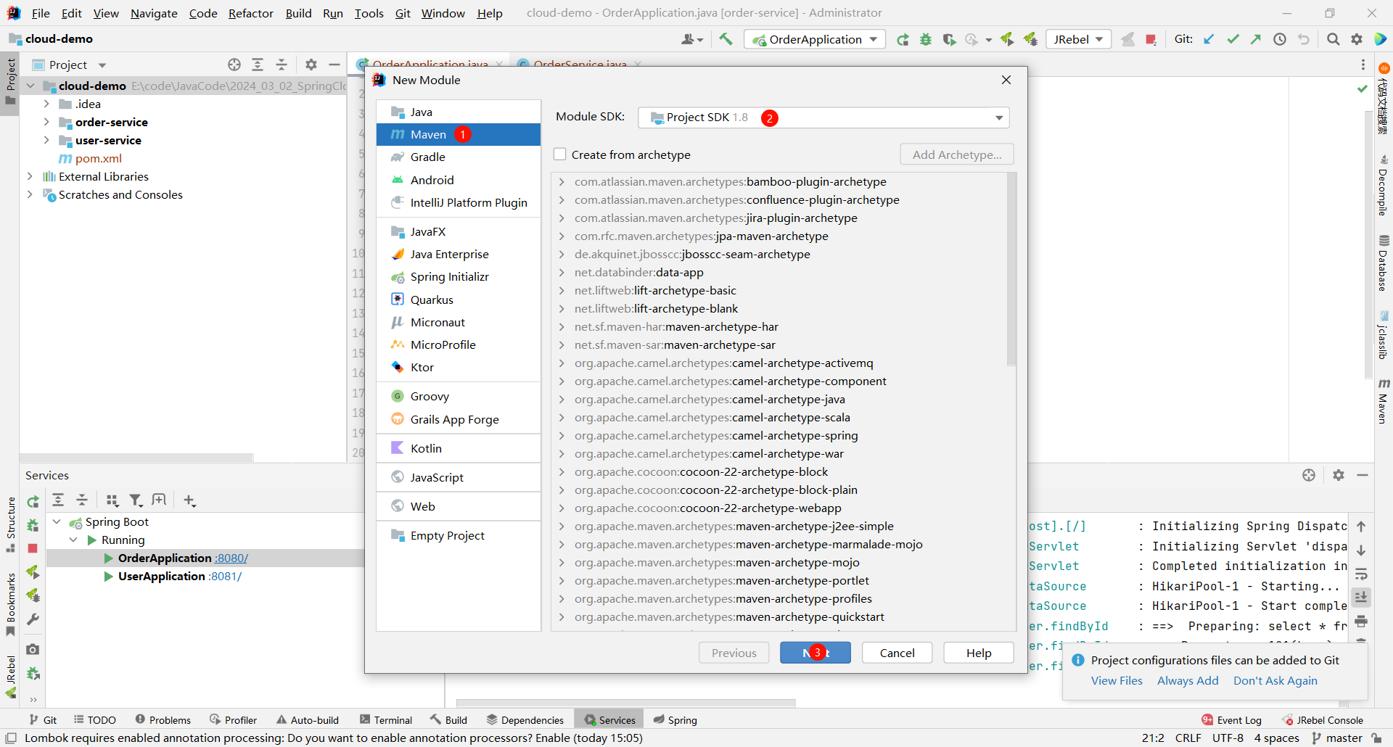This screenshot has width=1393, height=747.
Task: Open the Event Log in status bar
Action: pos(1232,720)
